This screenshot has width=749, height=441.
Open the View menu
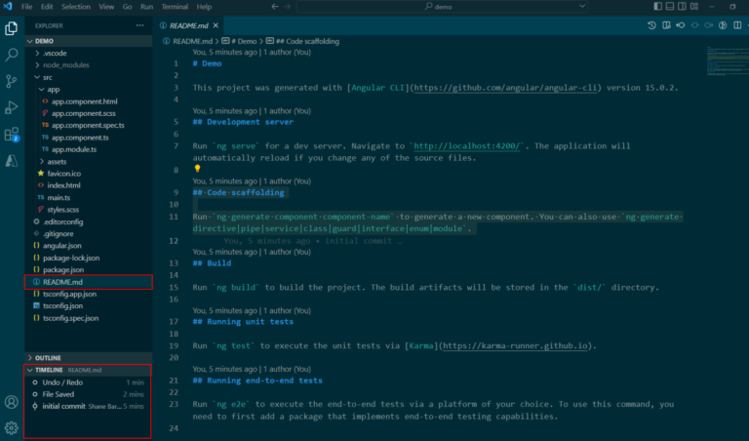(x=106, y=7)
